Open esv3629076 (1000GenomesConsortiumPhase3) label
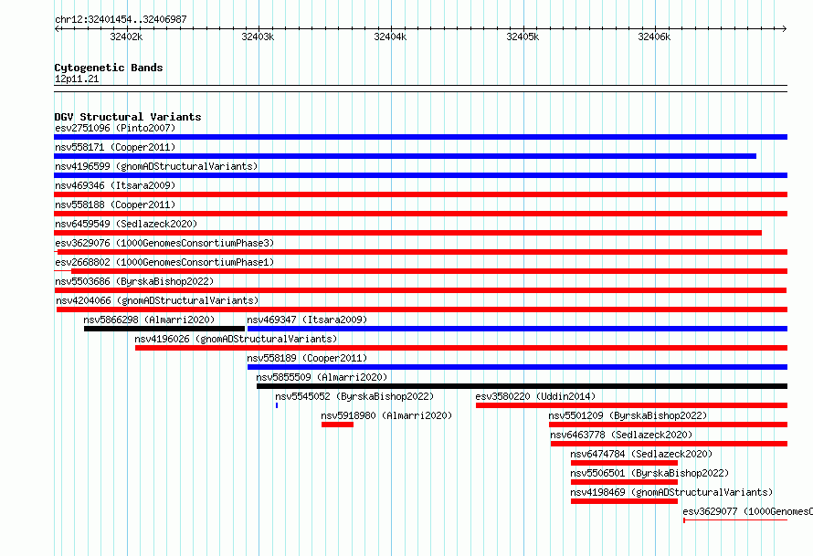Image resolution: width=813 pixels, height=556 pixels. coord(164,243)
